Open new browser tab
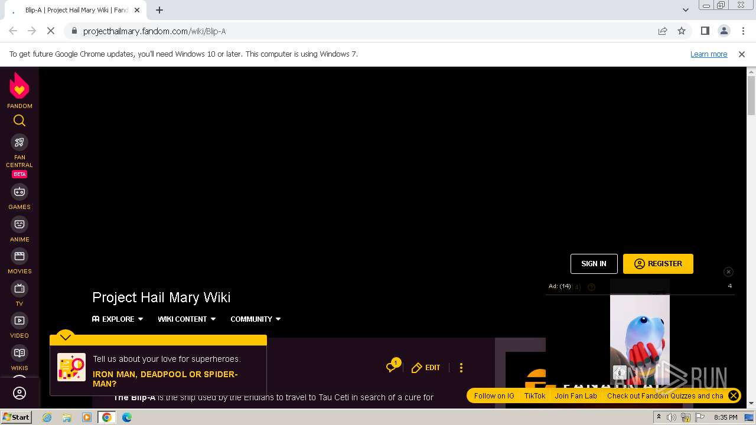756x425 pixels. (x=159, y=10)
